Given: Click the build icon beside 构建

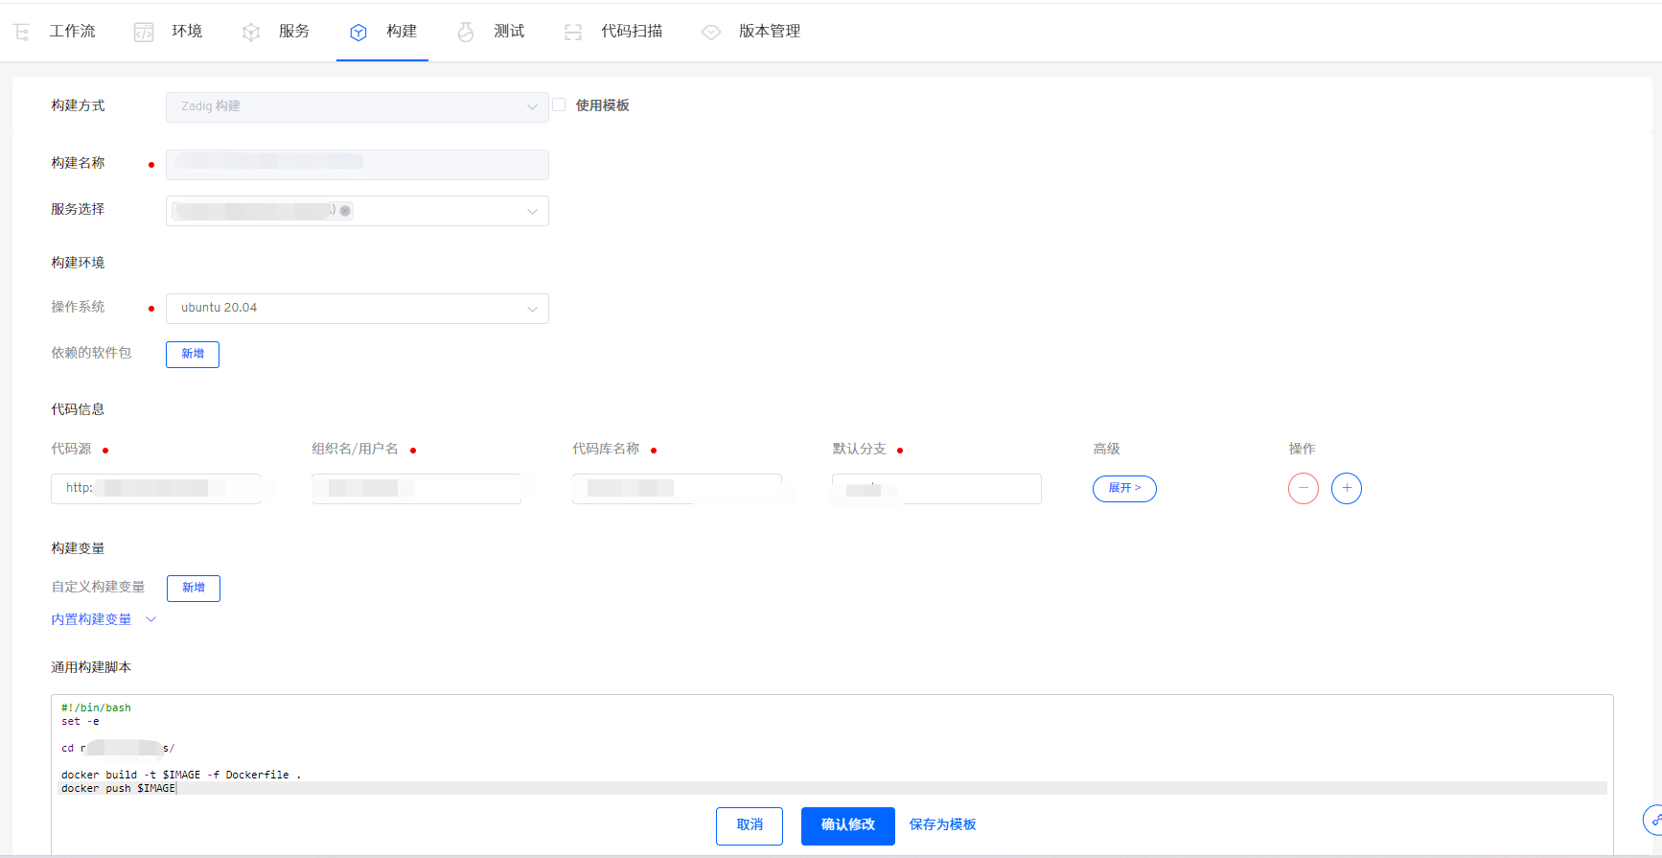Looking at the screenshot, I should click(358, 33).
